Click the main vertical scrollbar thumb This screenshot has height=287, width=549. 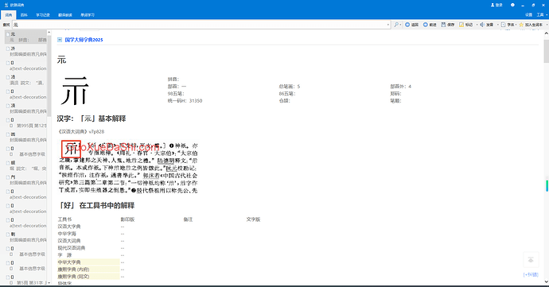(x=546, y=51)
